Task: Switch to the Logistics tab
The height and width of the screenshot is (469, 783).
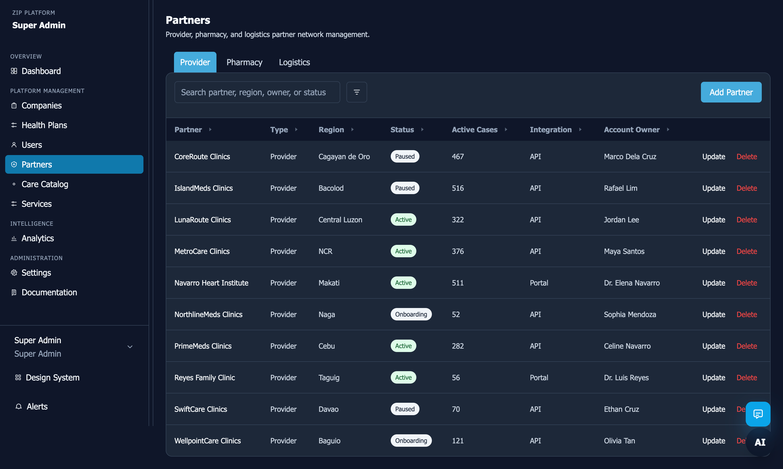Action: [x=294, y=62]
